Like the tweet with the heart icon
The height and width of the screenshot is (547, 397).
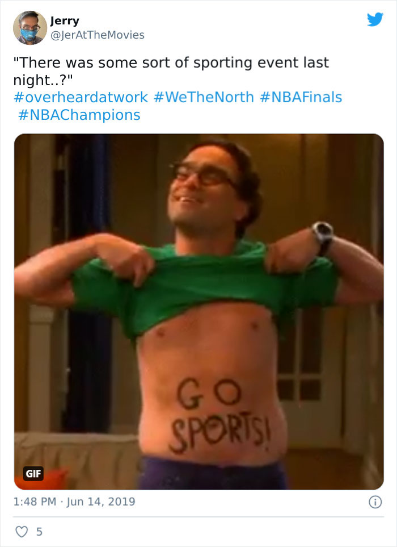click(x=21, y=531)
